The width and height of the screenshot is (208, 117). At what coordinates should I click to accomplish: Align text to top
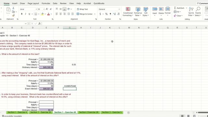(x=57, y=9)
